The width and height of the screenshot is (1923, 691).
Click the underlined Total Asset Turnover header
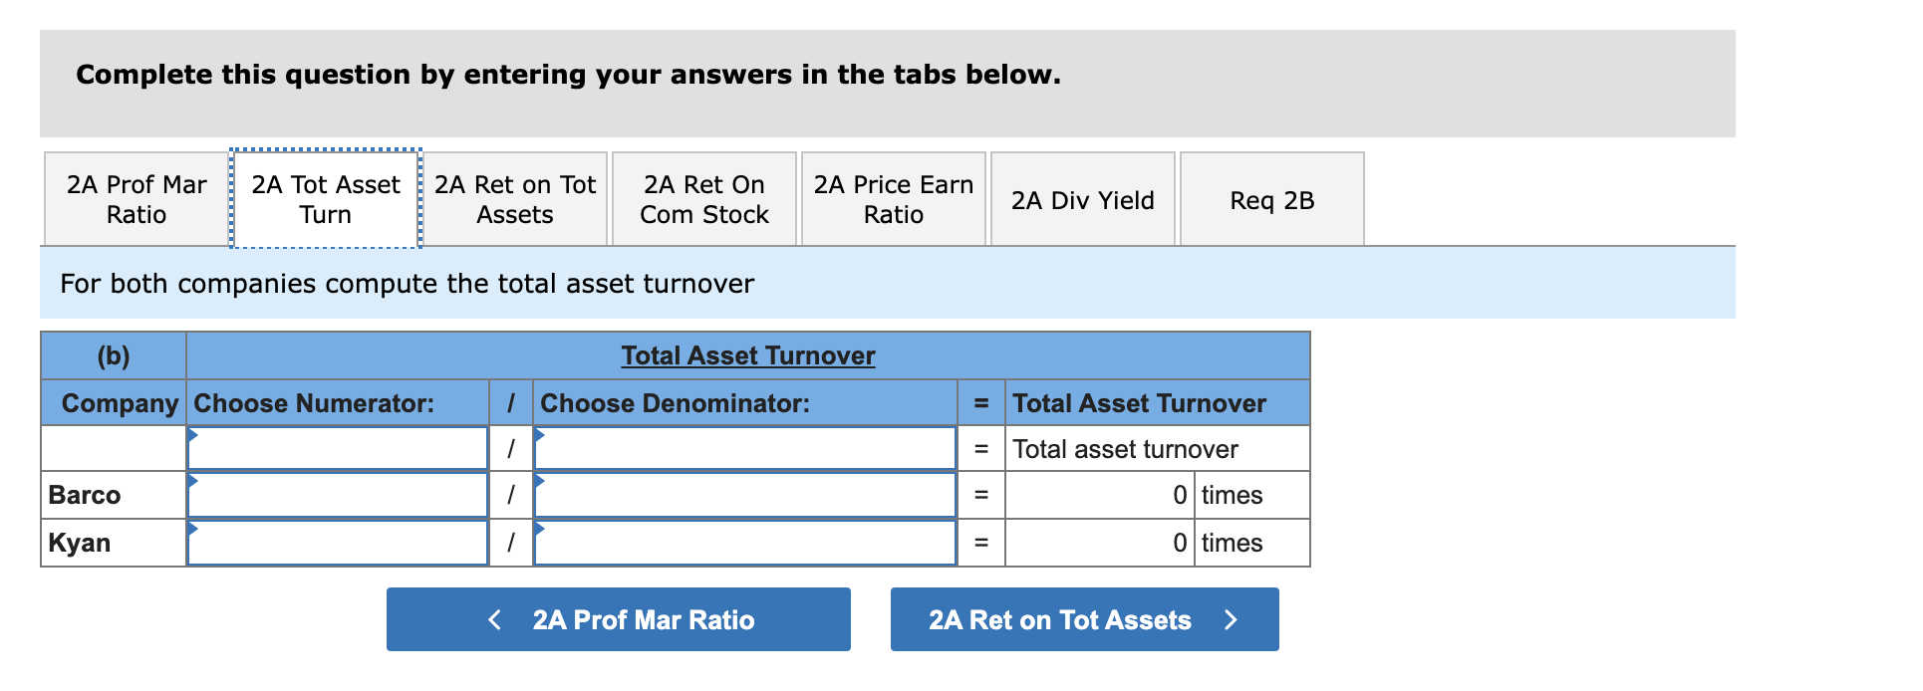[745, 354]
